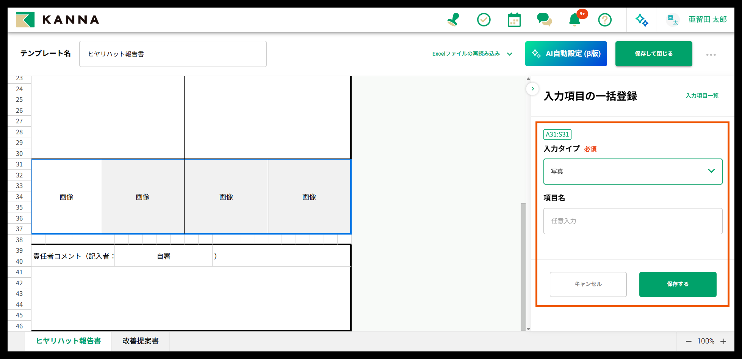
Task: Click the stamp icon in header
Action: tap(453, 20)
